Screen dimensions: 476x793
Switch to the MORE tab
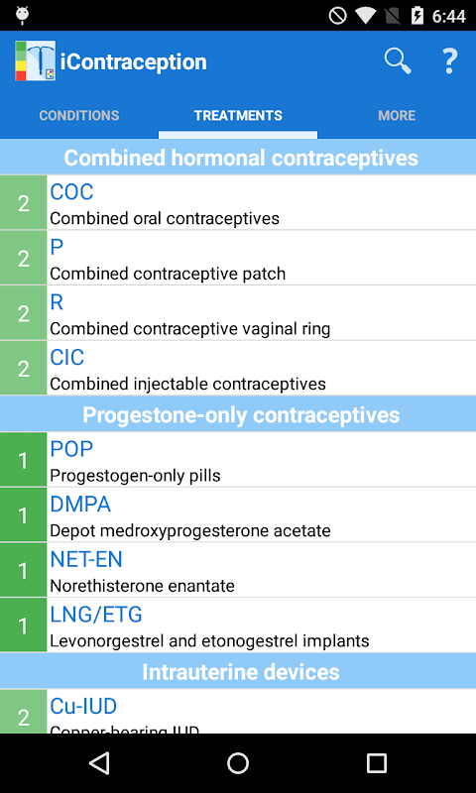pos(397,115)
